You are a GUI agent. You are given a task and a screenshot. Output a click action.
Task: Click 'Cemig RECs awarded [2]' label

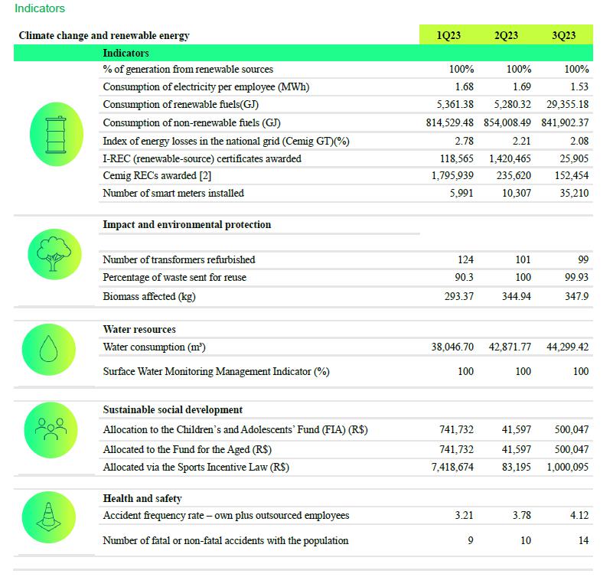[x=157, y=175]
